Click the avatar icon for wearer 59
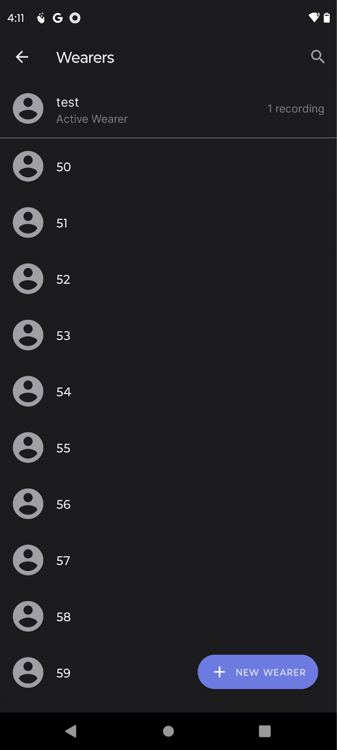Screen dimensions: 337x750 tap(28, 673)
